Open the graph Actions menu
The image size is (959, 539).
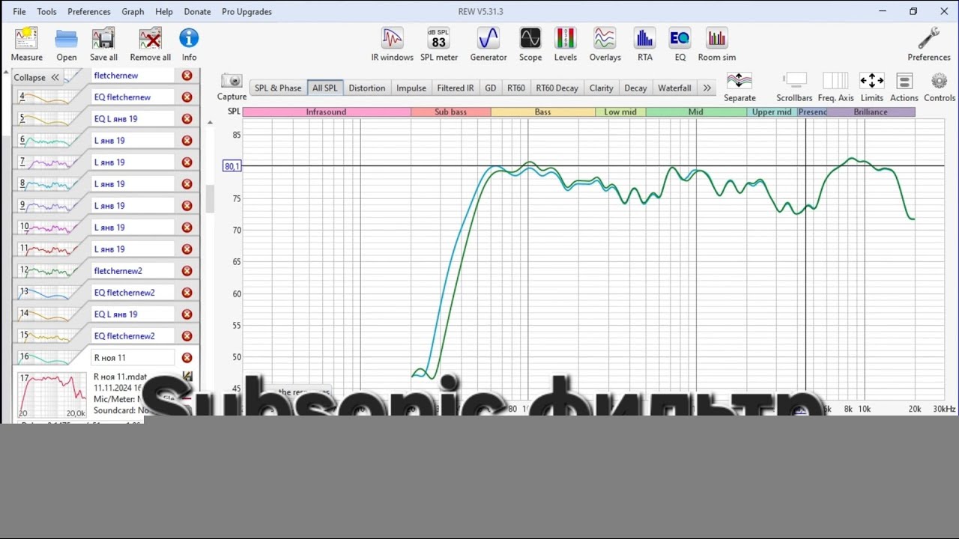904,87
